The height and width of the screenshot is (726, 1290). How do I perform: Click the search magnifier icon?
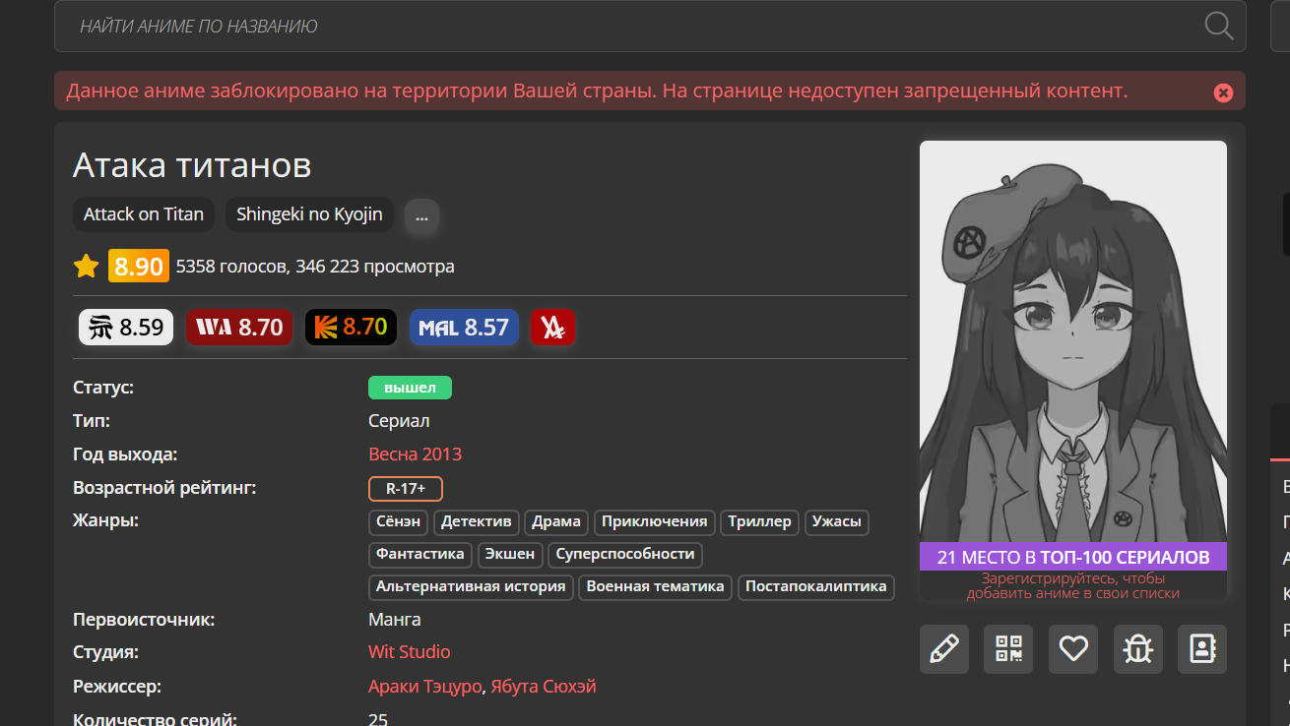1218,26
